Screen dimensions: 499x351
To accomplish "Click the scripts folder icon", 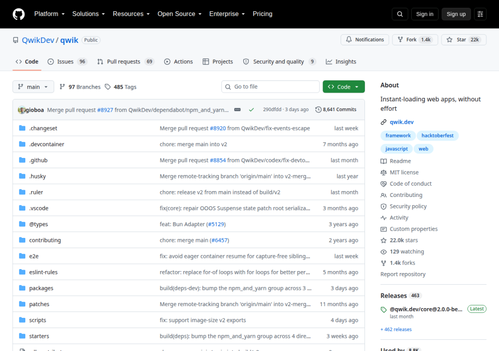I will click(22, 320).
